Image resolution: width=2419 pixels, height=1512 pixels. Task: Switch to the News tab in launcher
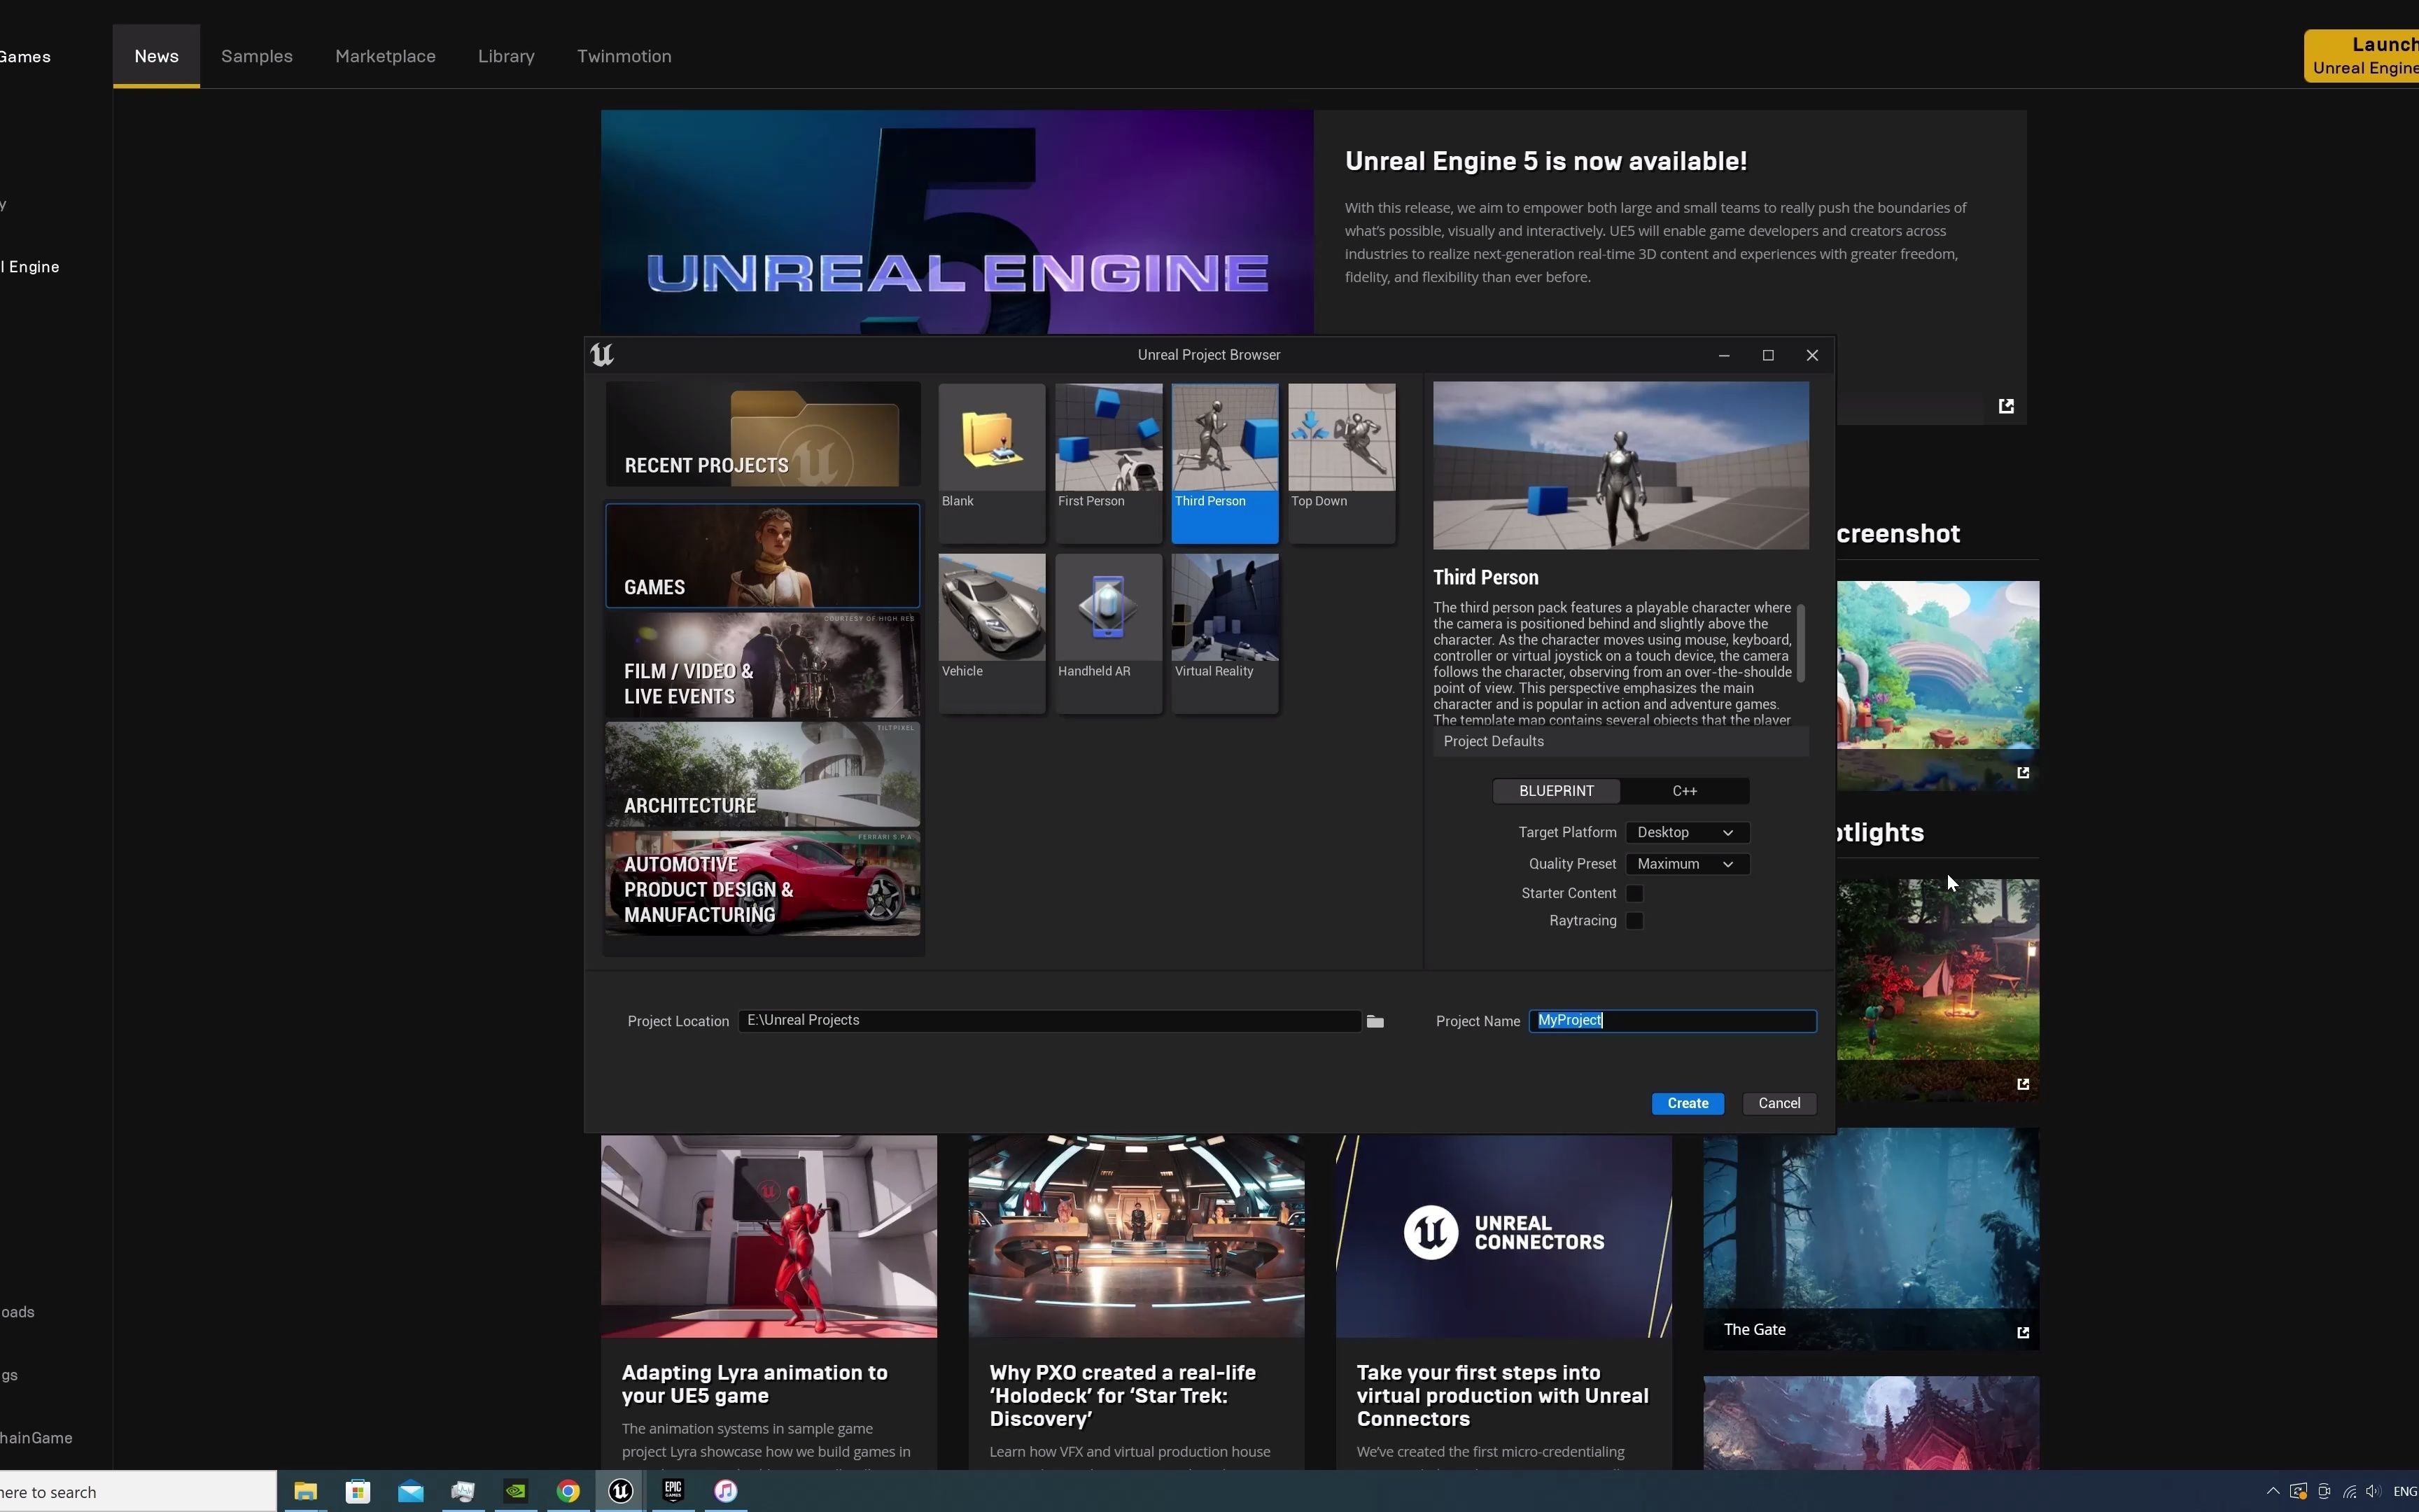157,56
